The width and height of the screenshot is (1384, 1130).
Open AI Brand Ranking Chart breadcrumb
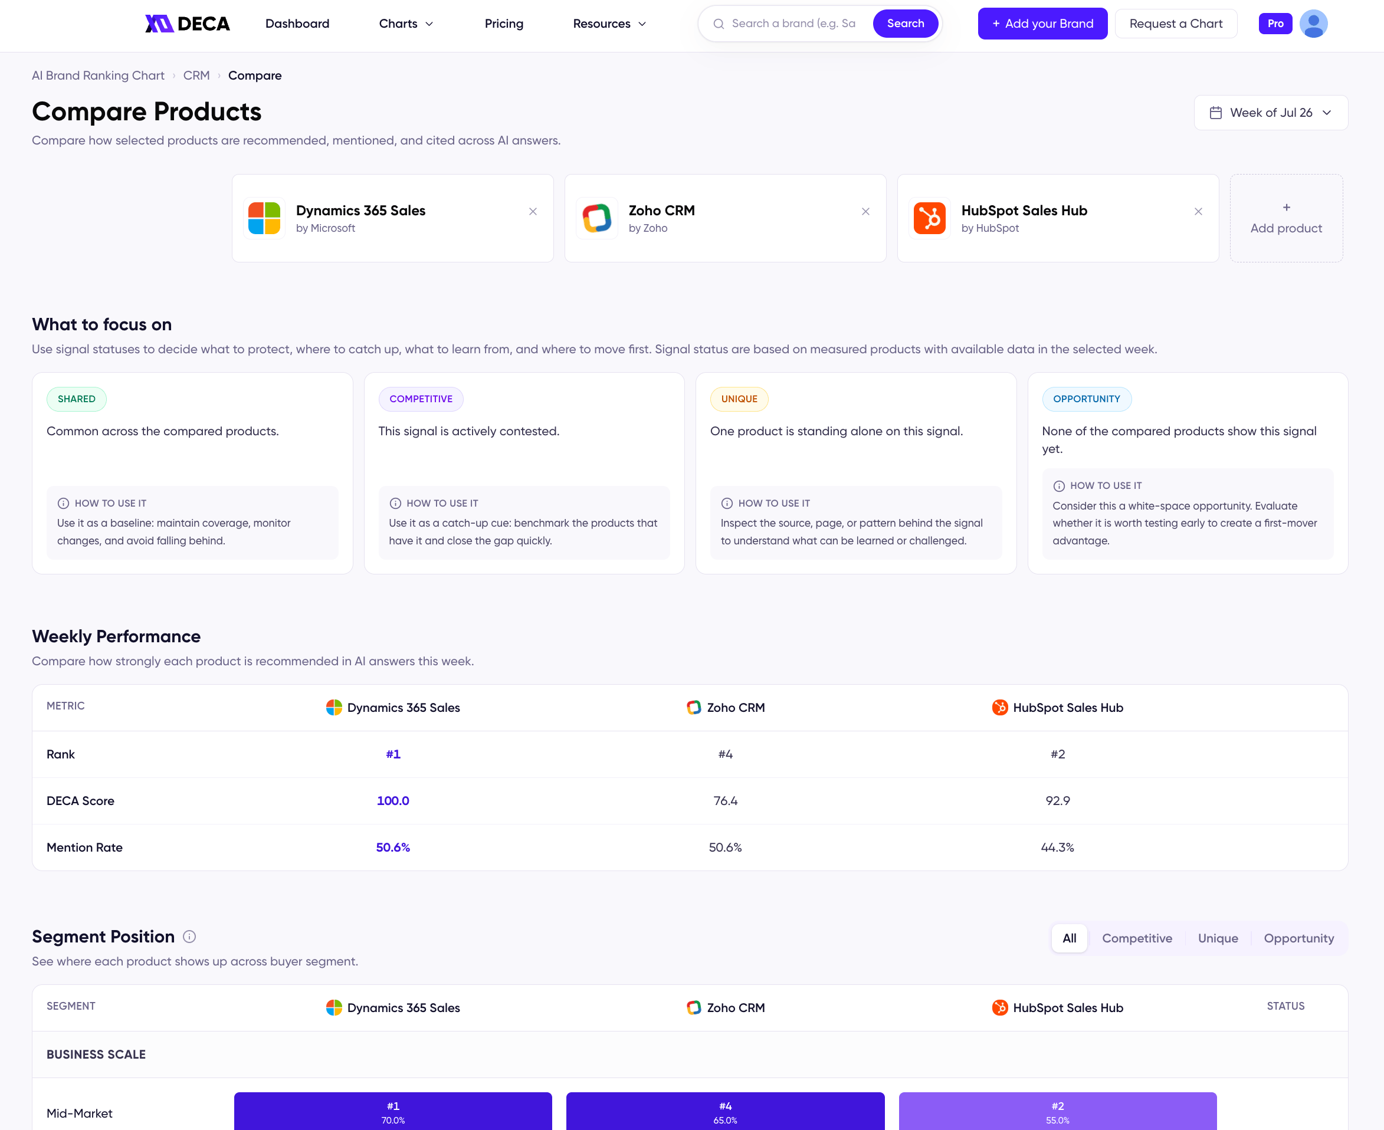pos(99,75)
